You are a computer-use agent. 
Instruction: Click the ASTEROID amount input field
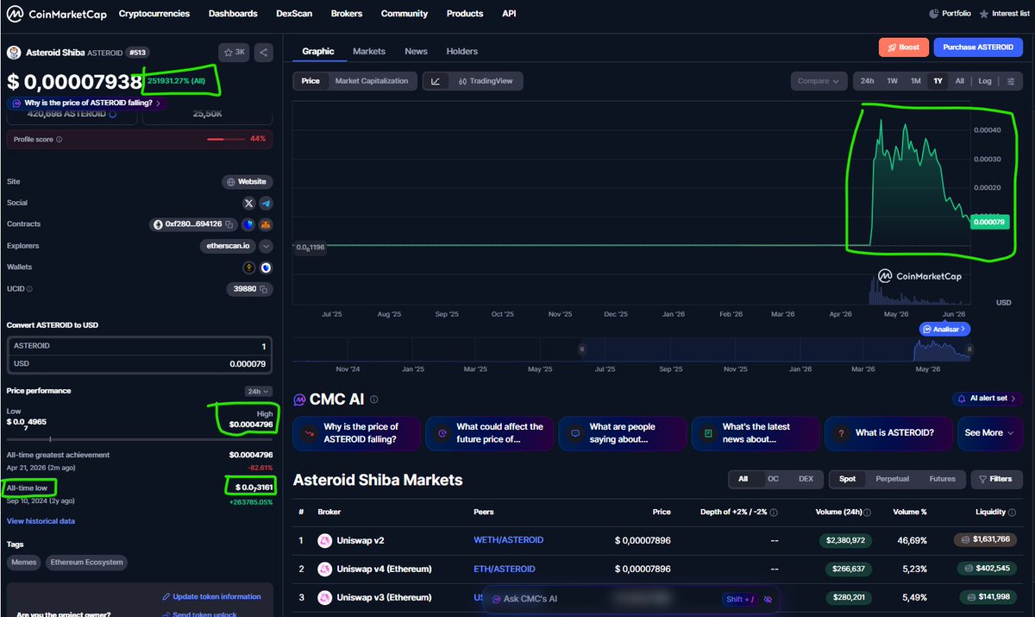click(x=140, y=345)
